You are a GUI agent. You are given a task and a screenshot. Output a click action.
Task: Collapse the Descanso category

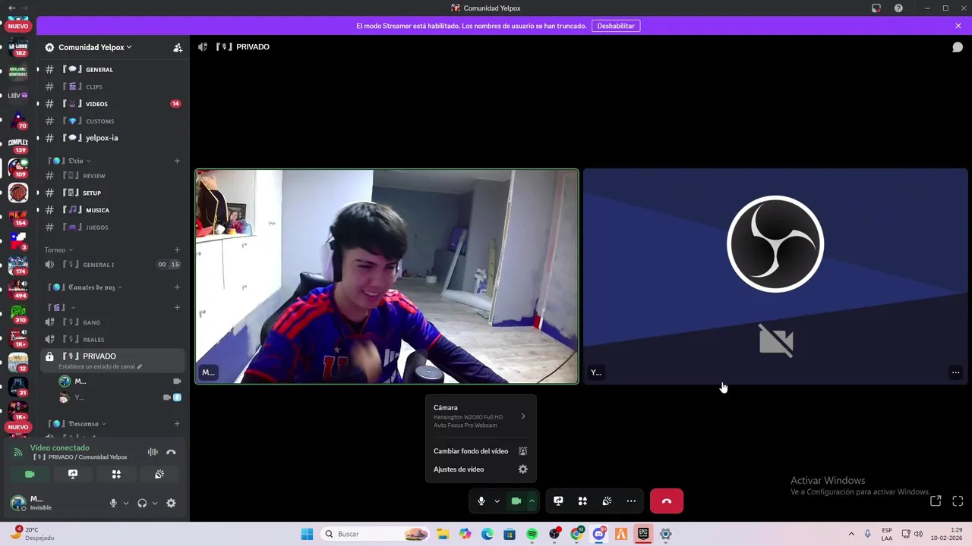click(77, 424)
